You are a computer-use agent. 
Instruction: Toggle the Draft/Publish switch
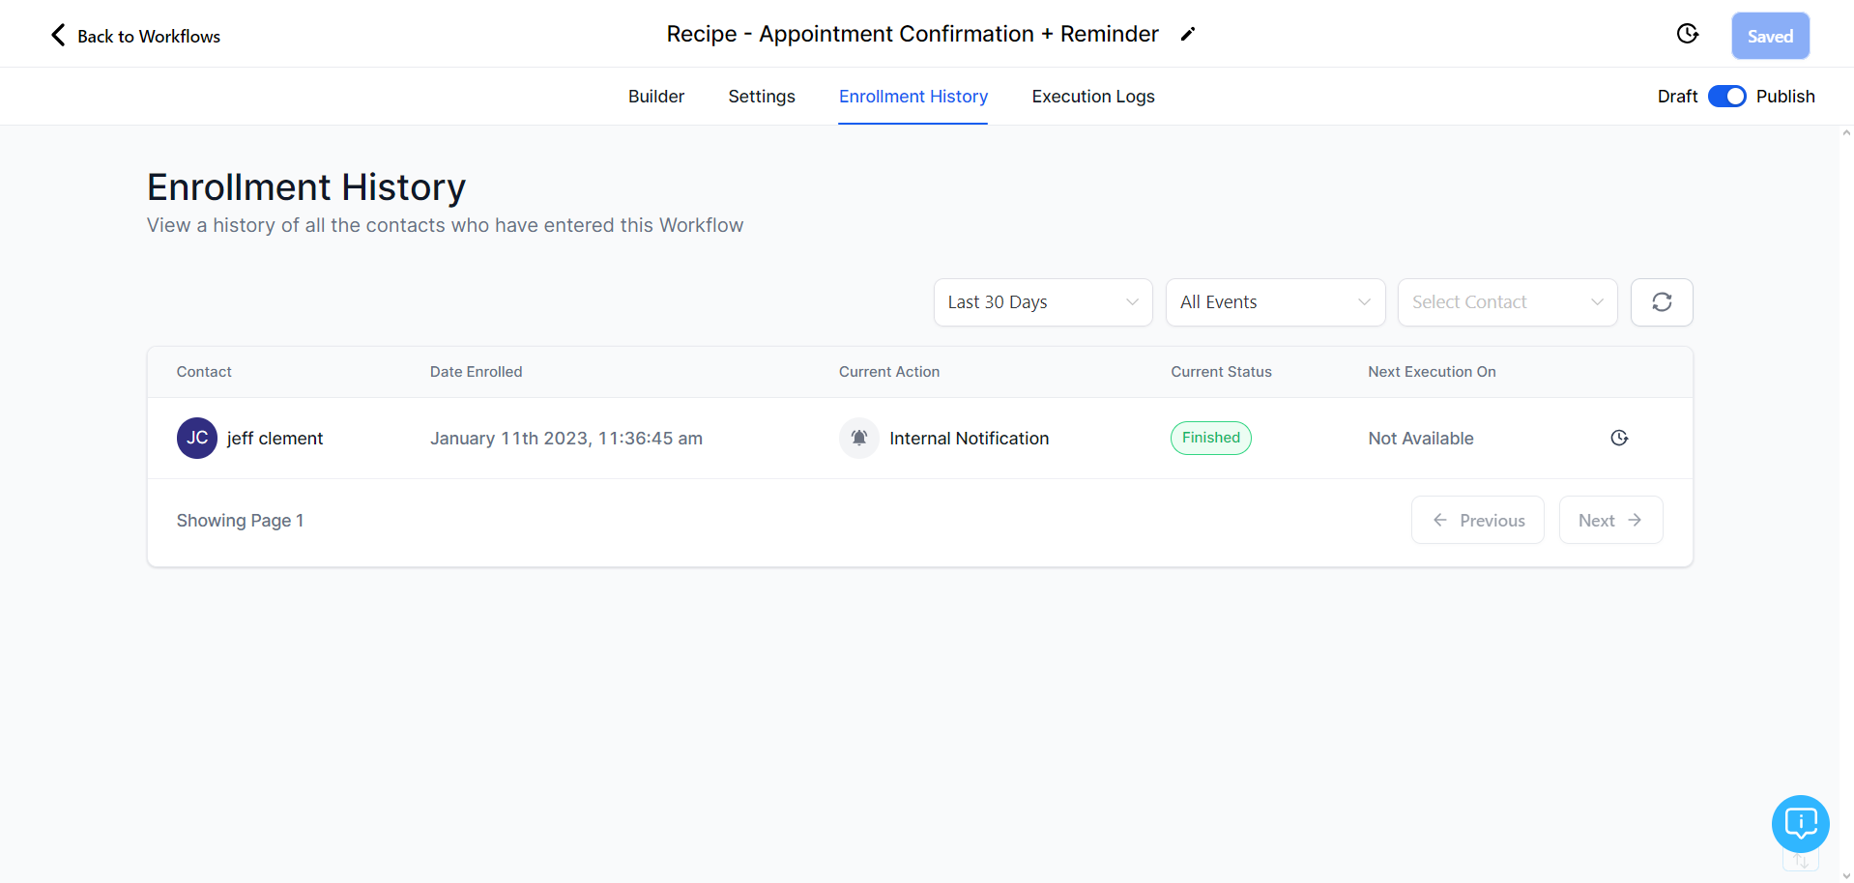click(1726, 97)
